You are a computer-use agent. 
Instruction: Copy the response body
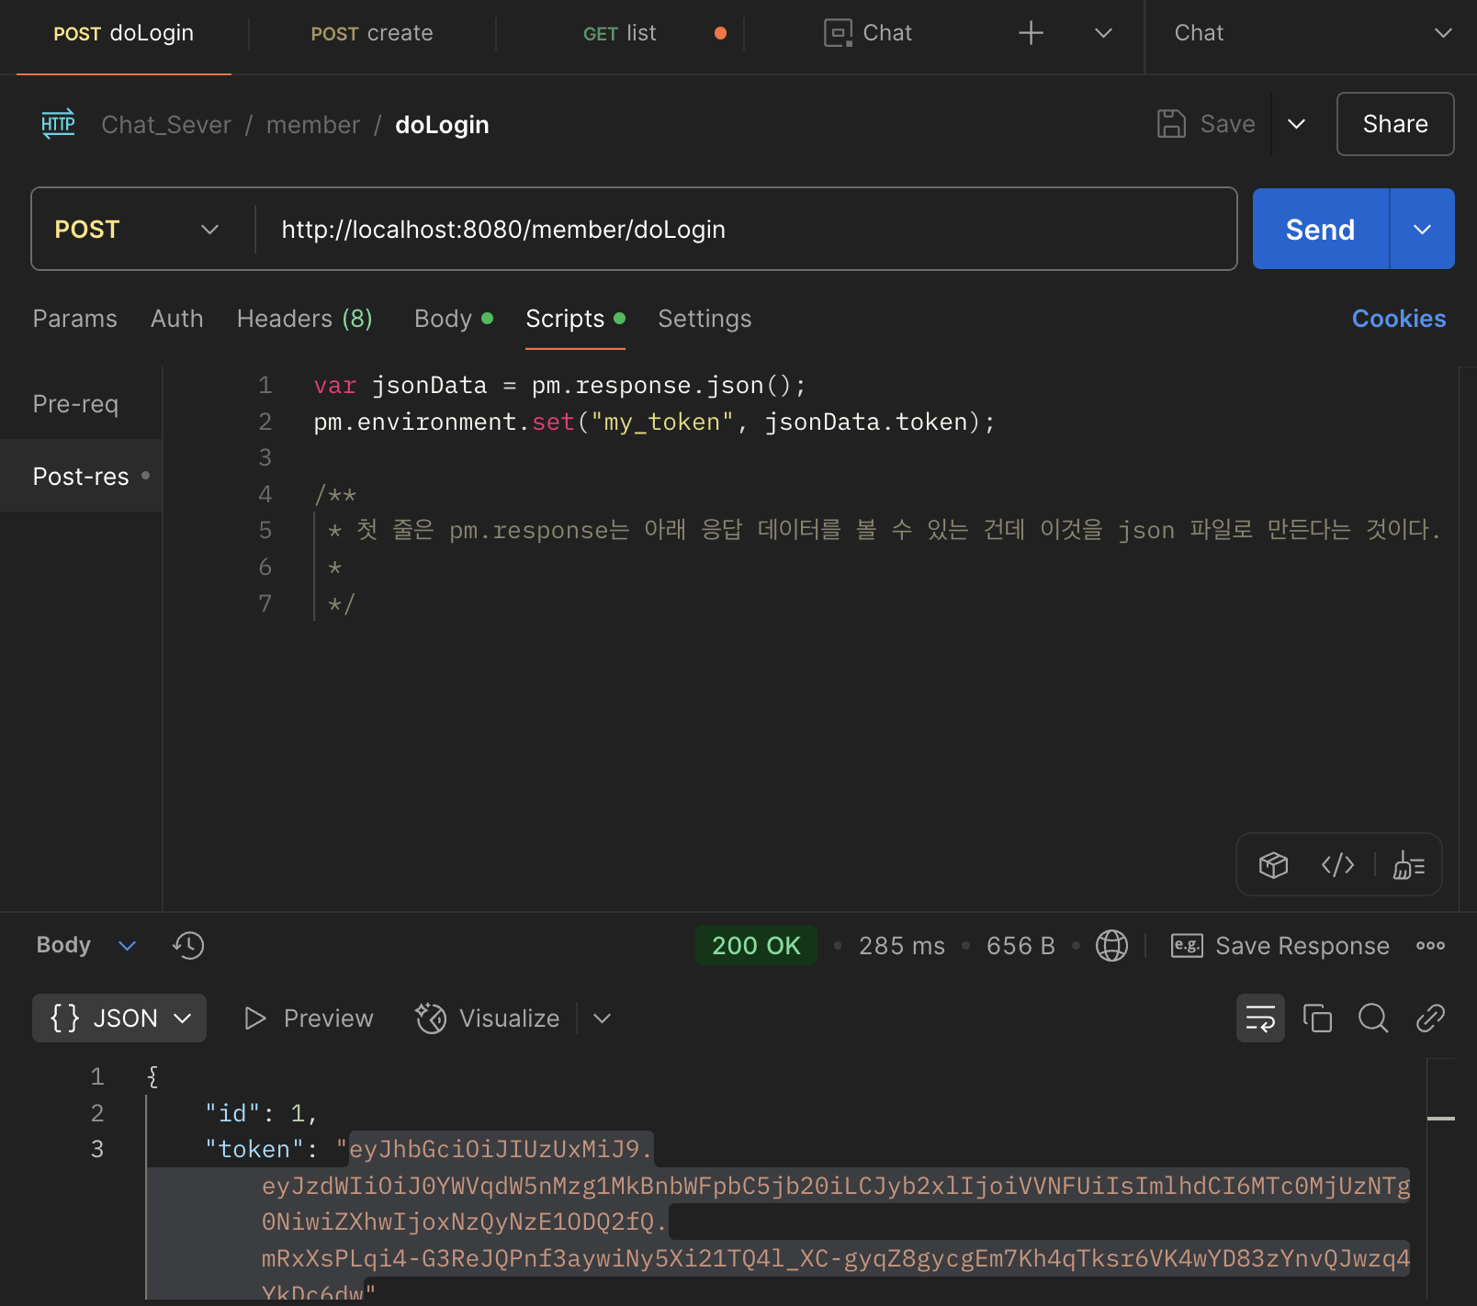coord(1317,1018)
